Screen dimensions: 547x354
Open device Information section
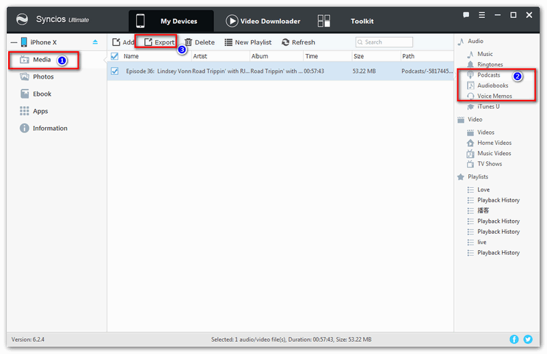[44, 128]
